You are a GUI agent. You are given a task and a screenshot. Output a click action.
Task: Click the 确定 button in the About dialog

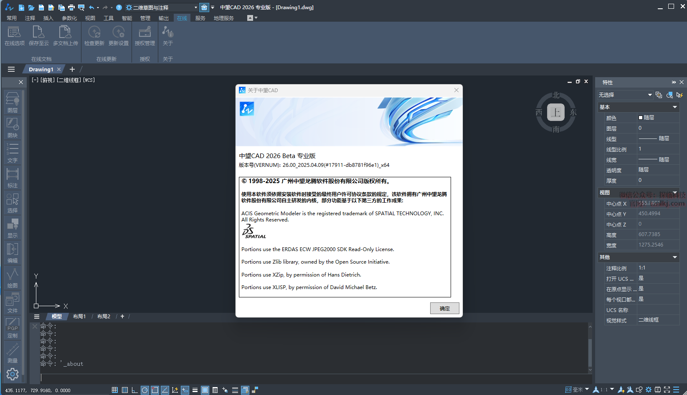[x=445, y=308]
